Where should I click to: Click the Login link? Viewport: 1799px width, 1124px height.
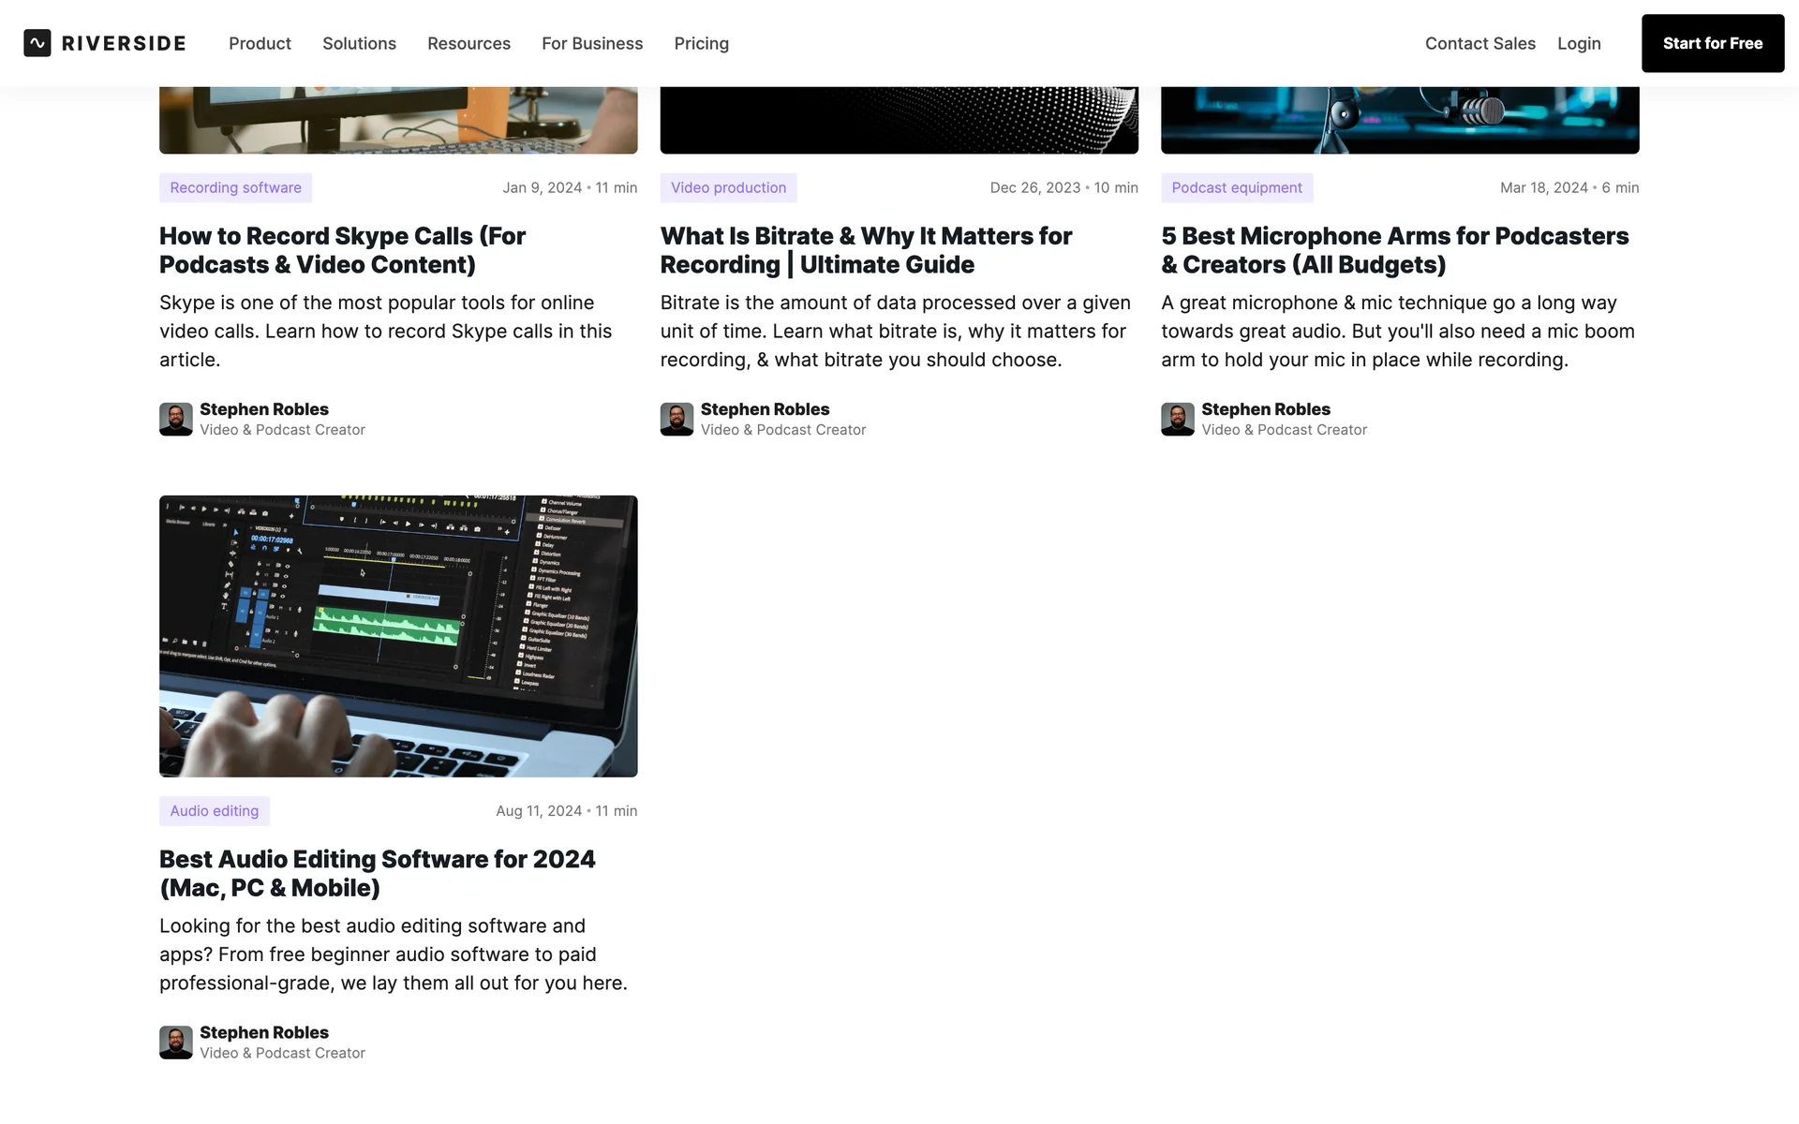1579,43
